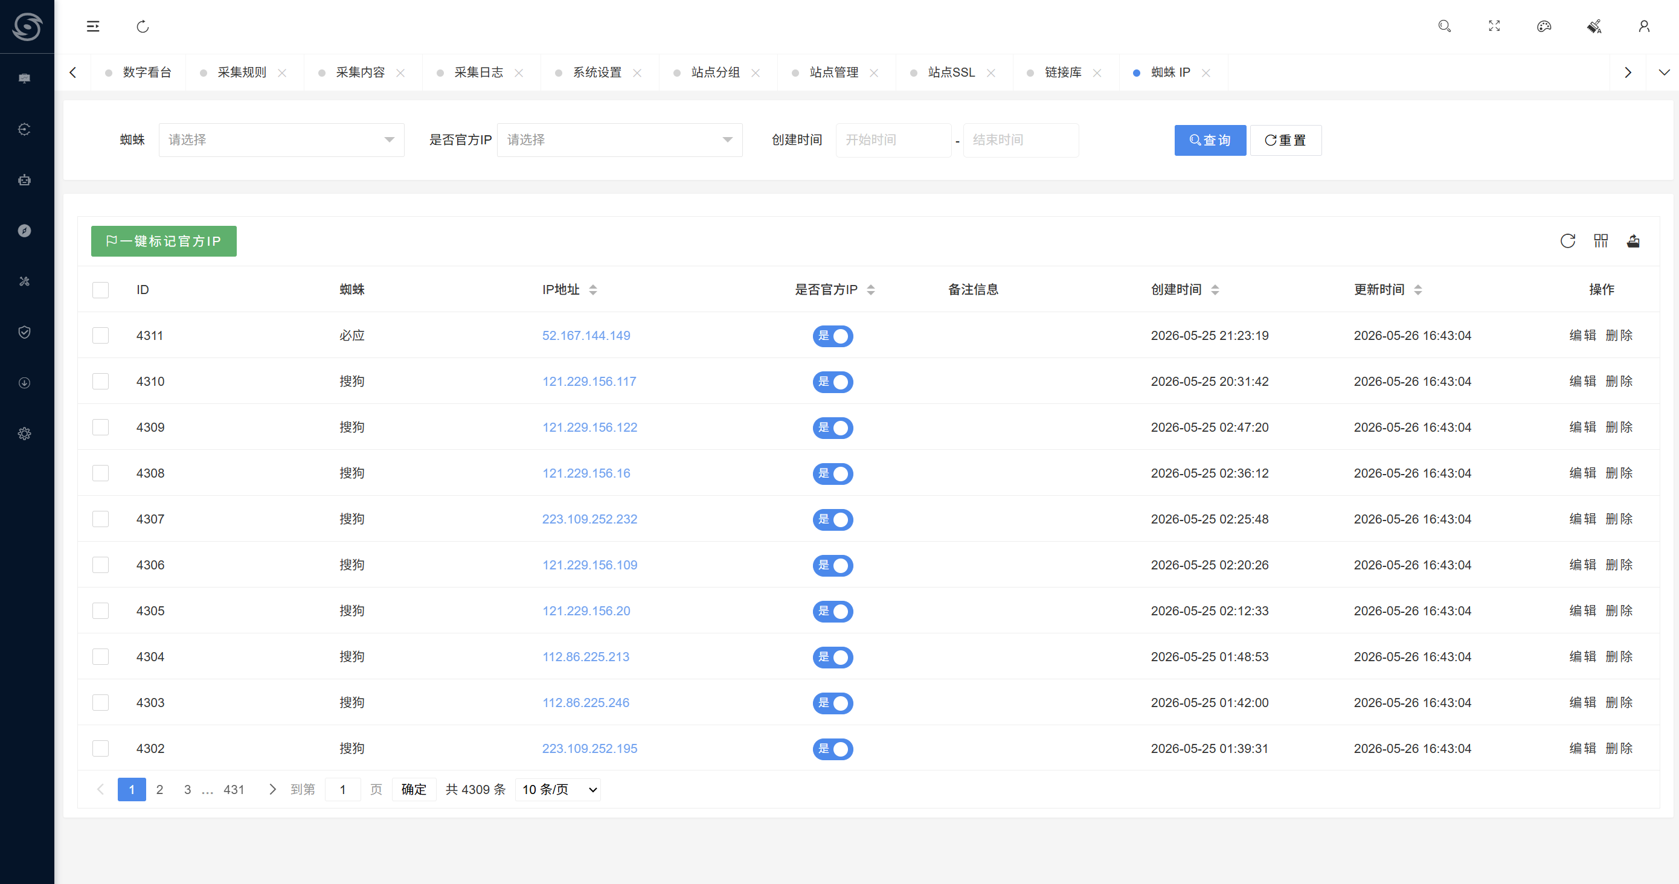Image resolution: width=1679 pixels, height=884 pixels.
Task: Click the 结束时间 date field
Action: click(x=1021, y=140)
